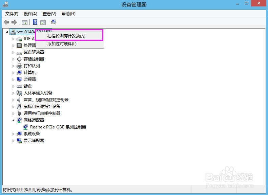Select the 磁盘驱动器 tree label
This screenshot has width=268, height=195.
point(34,52)
